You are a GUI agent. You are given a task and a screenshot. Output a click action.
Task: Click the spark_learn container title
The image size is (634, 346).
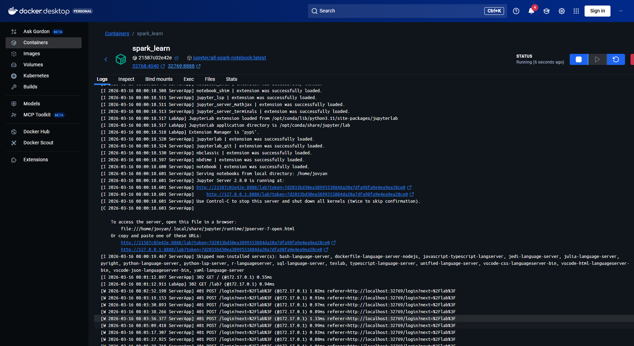click(x=151, y=48)
